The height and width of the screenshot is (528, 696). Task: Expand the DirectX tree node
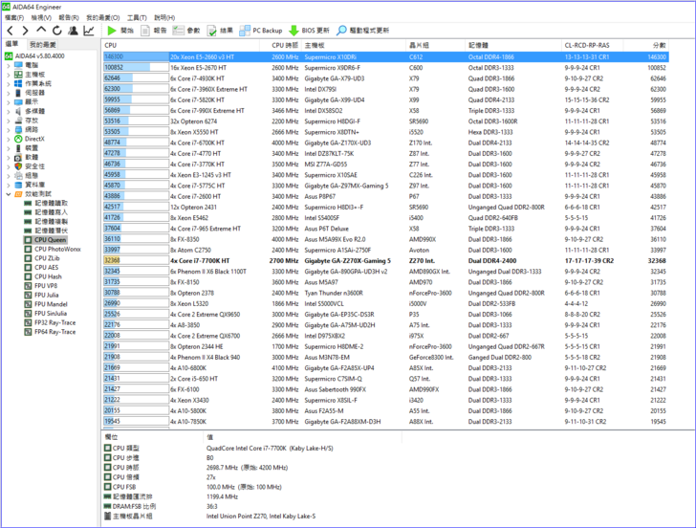point(8,139)
